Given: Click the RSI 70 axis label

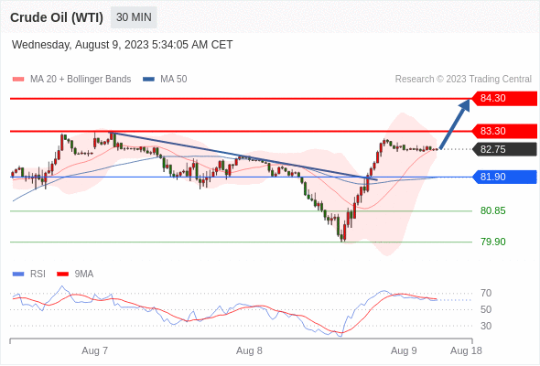Looking at the screenshot, I should click(486, 294).
